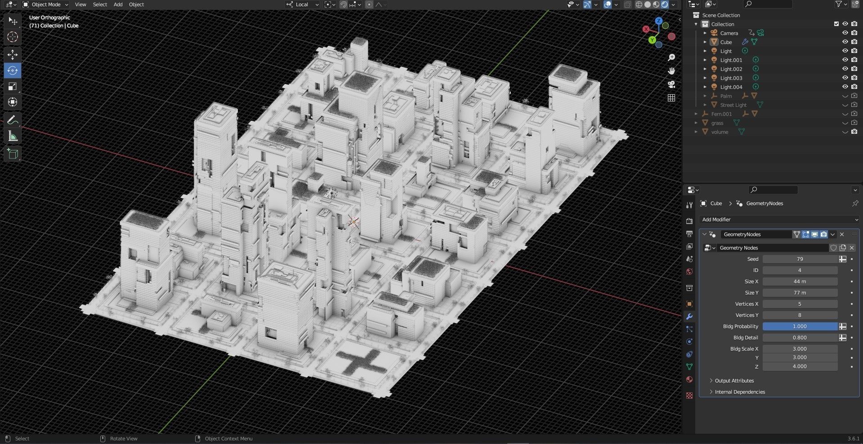Click the Seed value field
863x444 pixels.
click(800, 259)
